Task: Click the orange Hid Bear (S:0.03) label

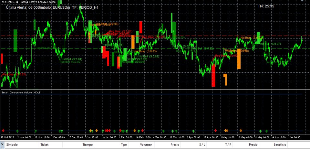Action: pos(146,51)
